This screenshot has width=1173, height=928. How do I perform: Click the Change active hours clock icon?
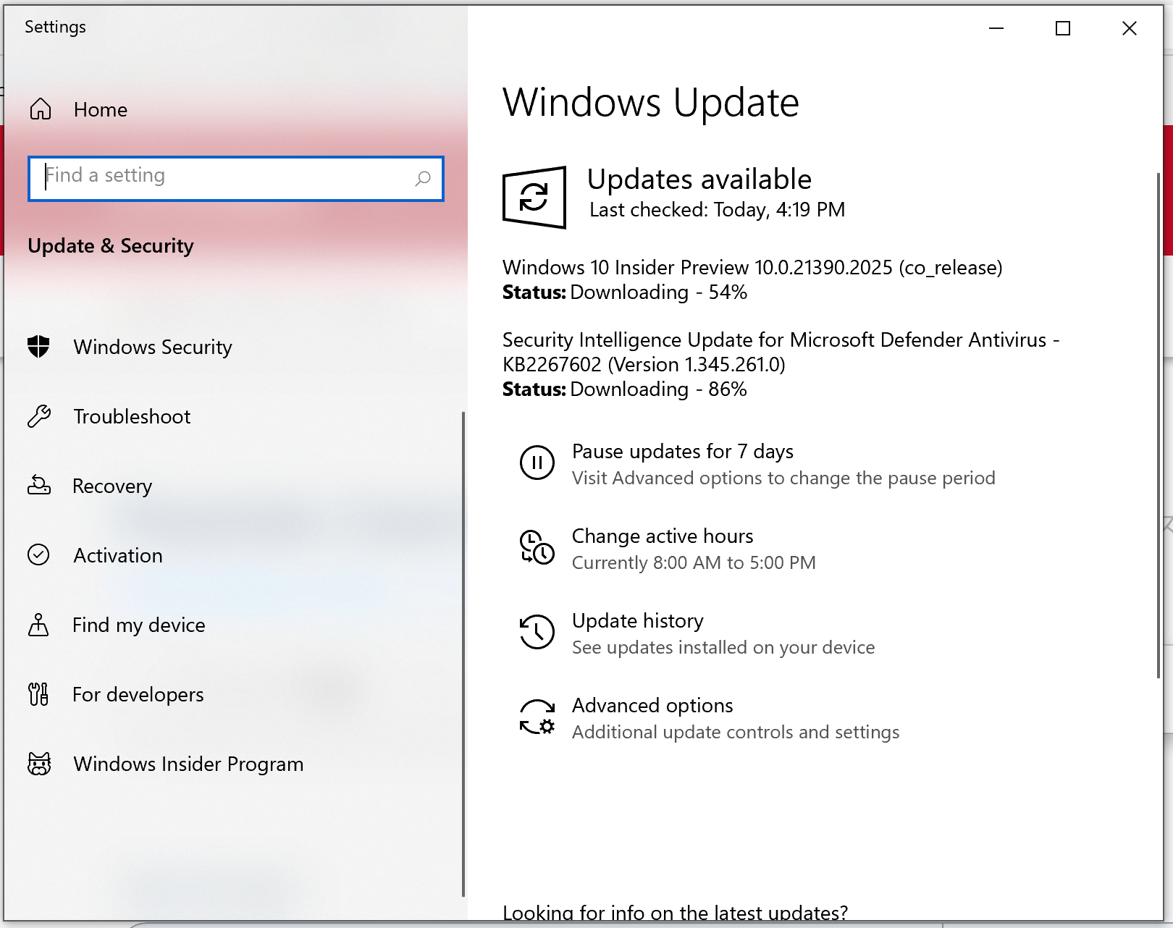(537, 547)
